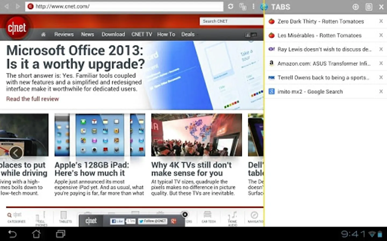Close the Terrell Owens tab
This screenshot has width=387, height=241.
pos(381,77)
